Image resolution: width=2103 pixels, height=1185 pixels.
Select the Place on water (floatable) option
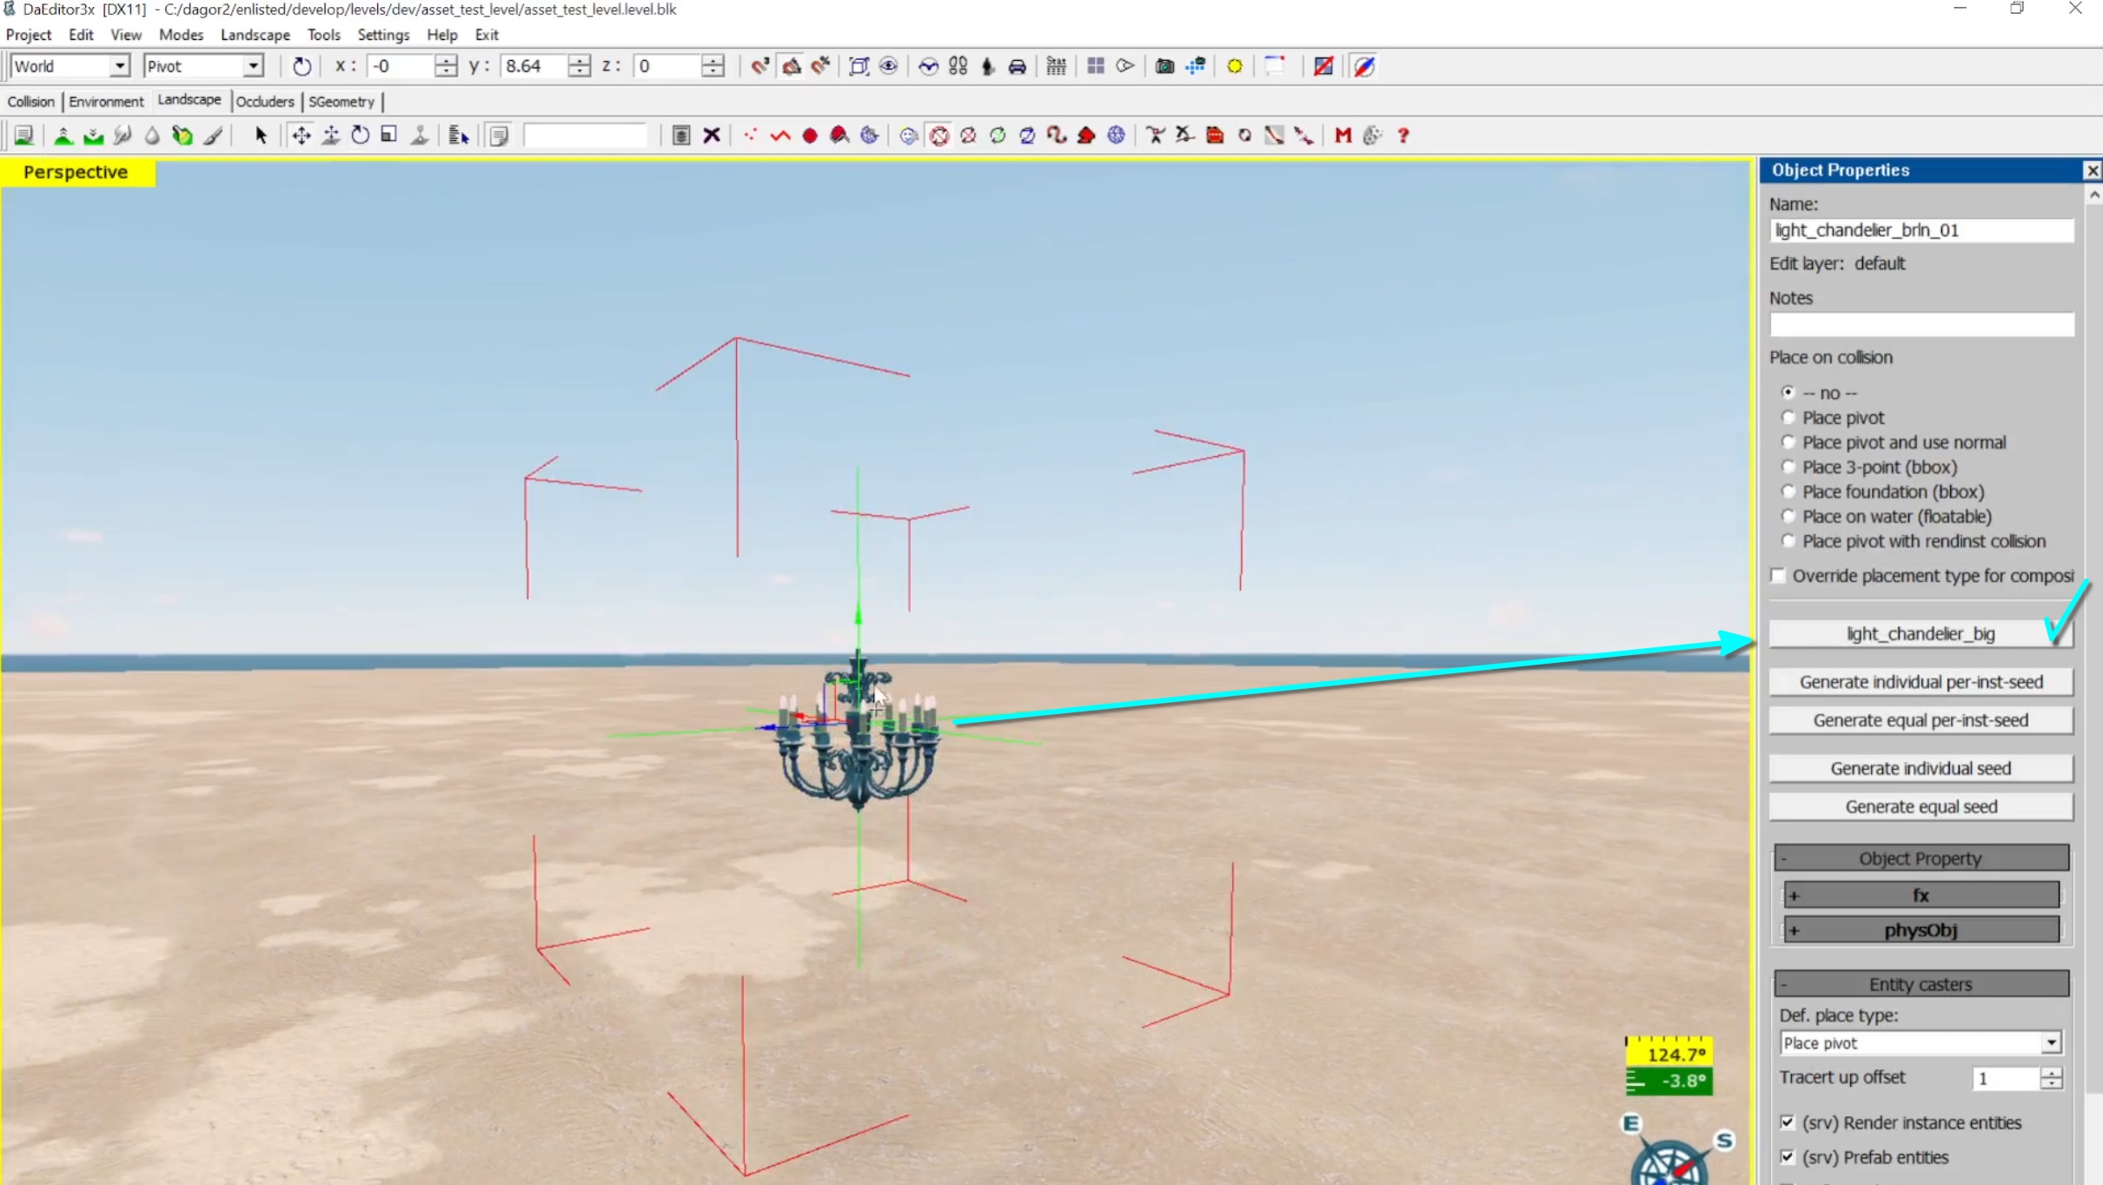tap(1788, 516)
